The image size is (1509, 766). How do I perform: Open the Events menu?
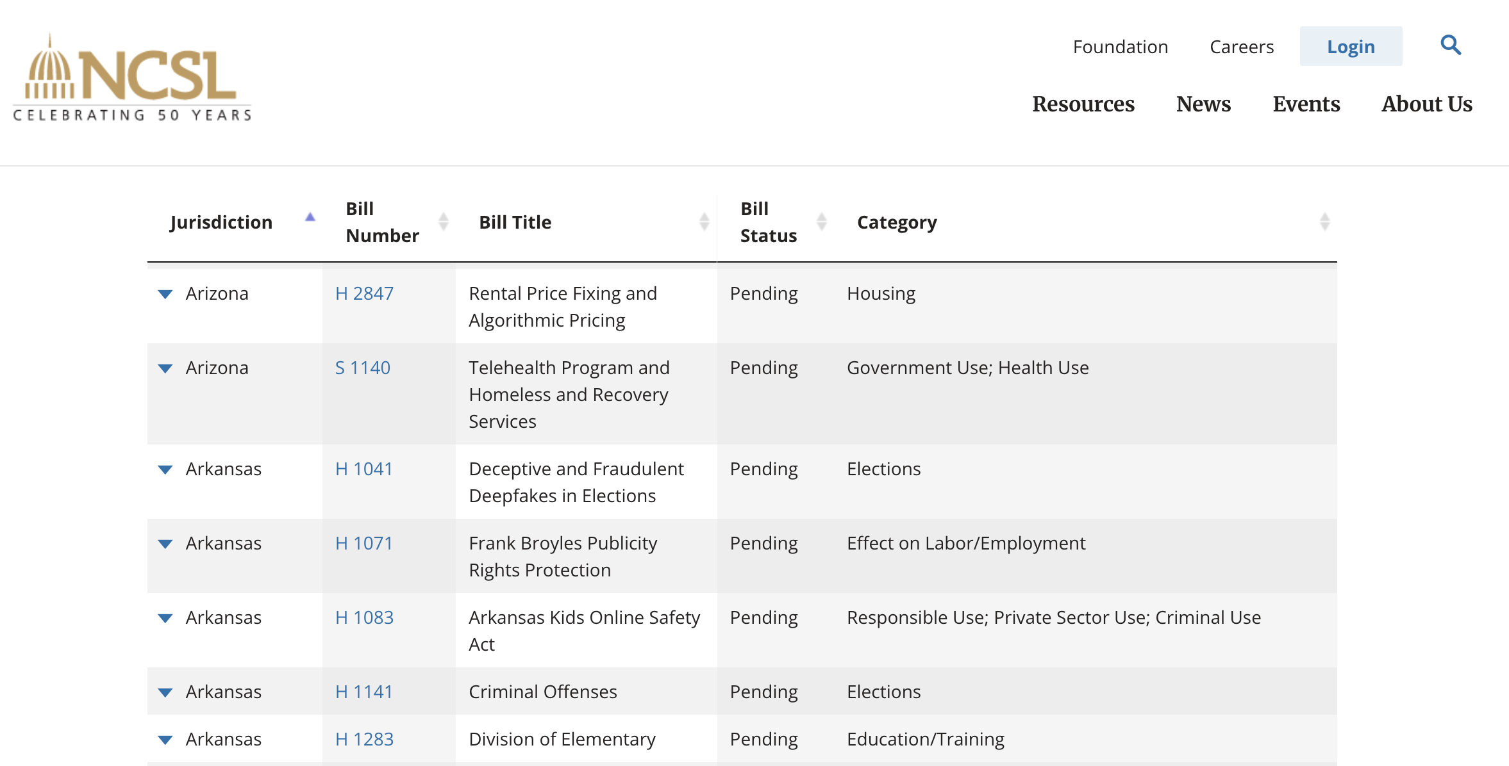pyautogui.click(x=1306, y=104)
